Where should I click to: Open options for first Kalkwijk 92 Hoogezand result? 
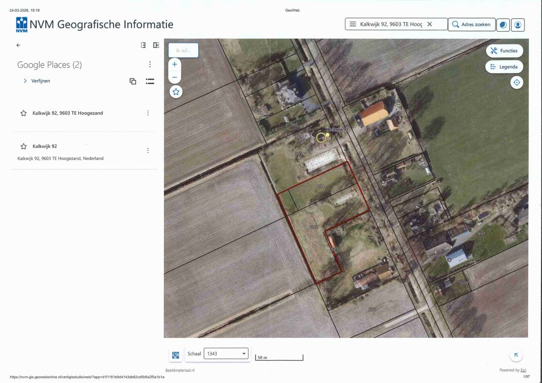point(148,113)
